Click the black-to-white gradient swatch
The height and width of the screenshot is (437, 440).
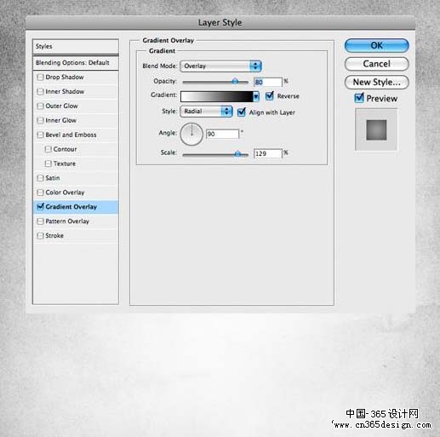[217, 96]
